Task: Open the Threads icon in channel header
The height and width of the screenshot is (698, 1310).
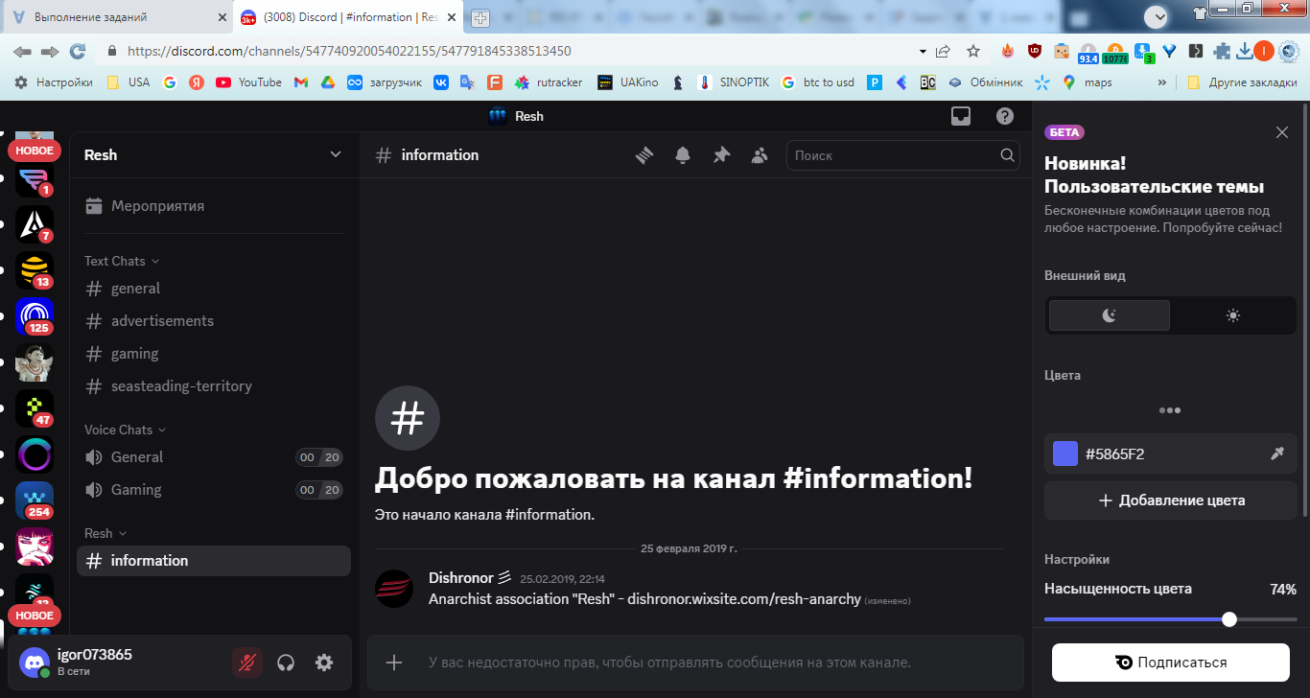Action: tap(644, 155)
